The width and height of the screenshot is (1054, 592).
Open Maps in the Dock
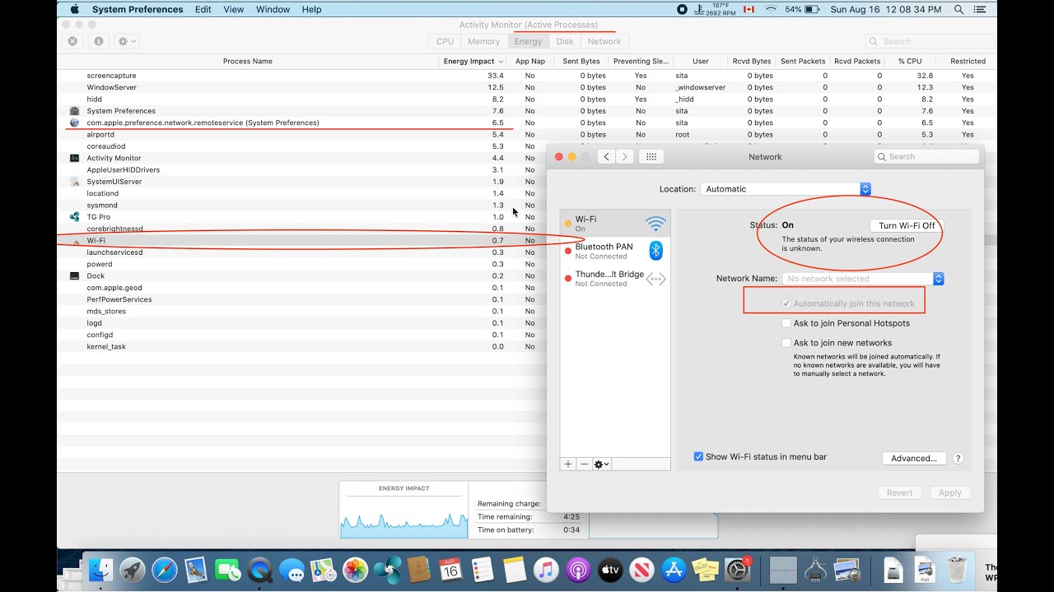point(324,569)
